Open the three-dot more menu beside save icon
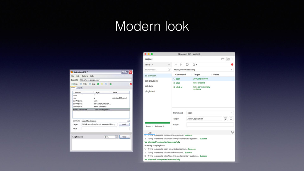This screenshot has height=171, width=304. 232,59
